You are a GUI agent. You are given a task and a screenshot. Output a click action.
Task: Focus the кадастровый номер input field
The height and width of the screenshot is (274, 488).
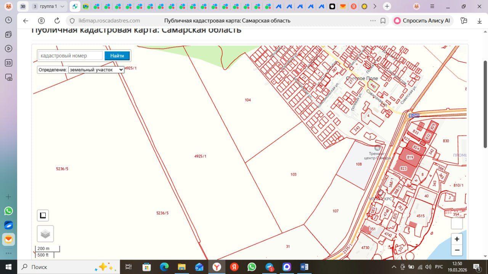point(71,56)
